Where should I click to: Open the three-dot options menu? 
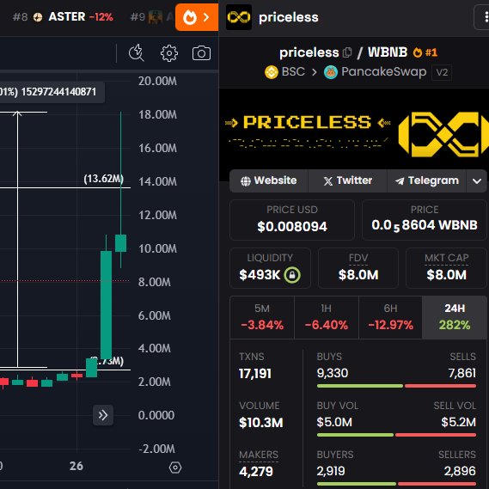[x=482, y=17]
